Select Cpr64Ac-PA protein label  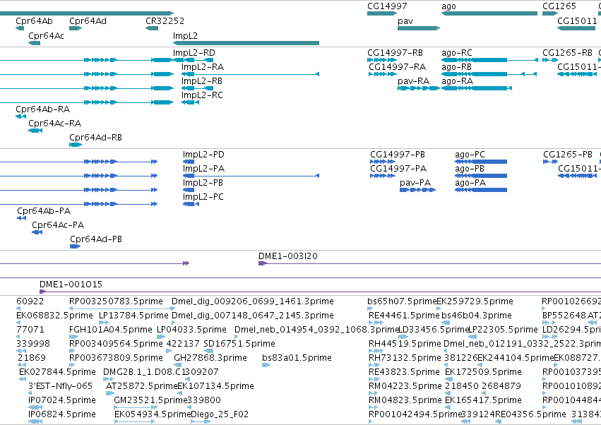pos(58,225)
